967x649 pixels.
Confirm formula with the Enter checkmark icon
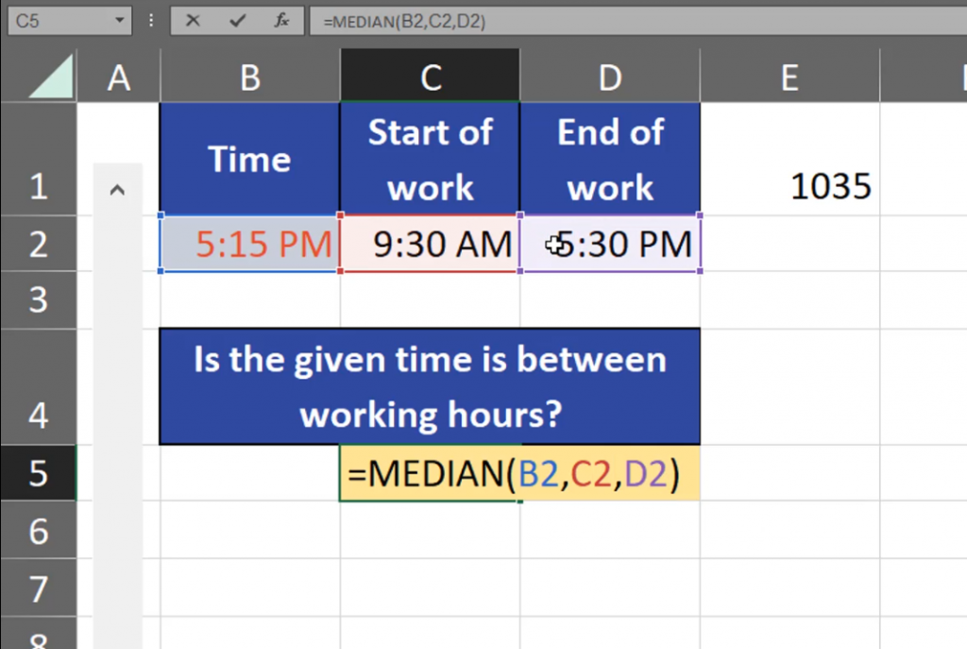tap(238, 20)
